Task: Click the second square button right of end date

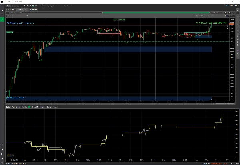Action: click(229, 12)
